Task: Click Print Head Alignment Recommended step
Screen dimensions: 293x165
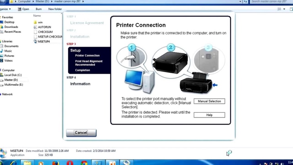Action: [x=89, y=63]
